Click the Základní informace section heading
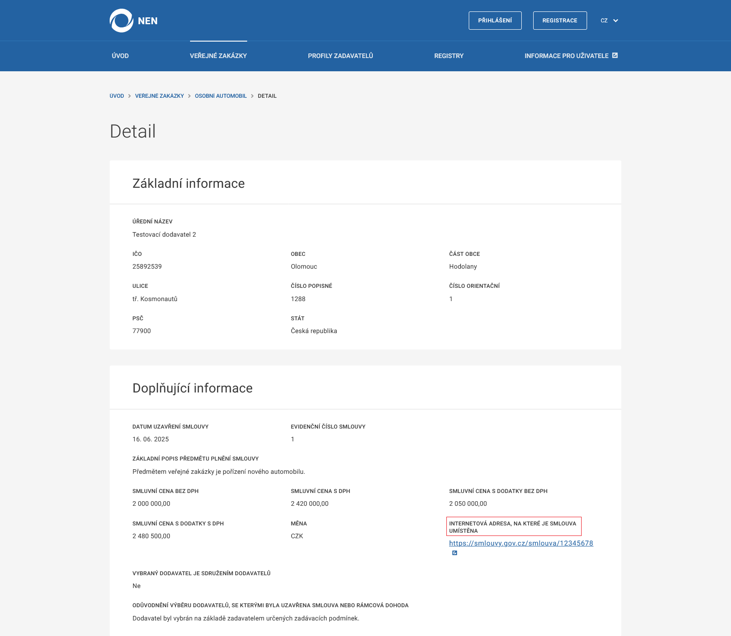The width and height of the screenshot is (731, 636). [x=189, y=183]
